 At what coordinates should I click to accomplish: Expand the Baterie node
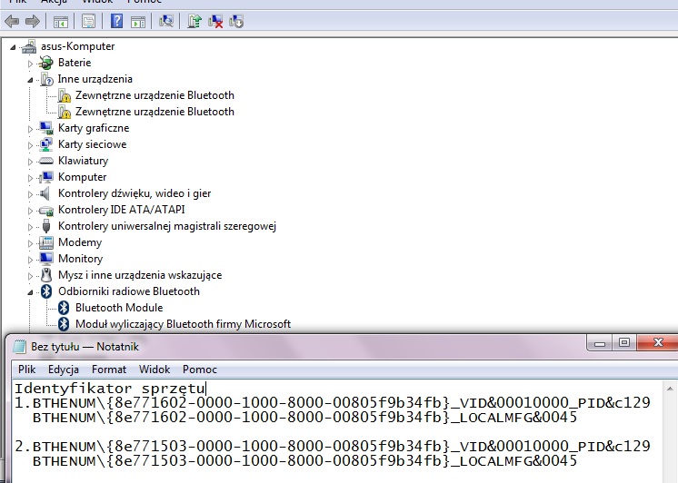30,64
